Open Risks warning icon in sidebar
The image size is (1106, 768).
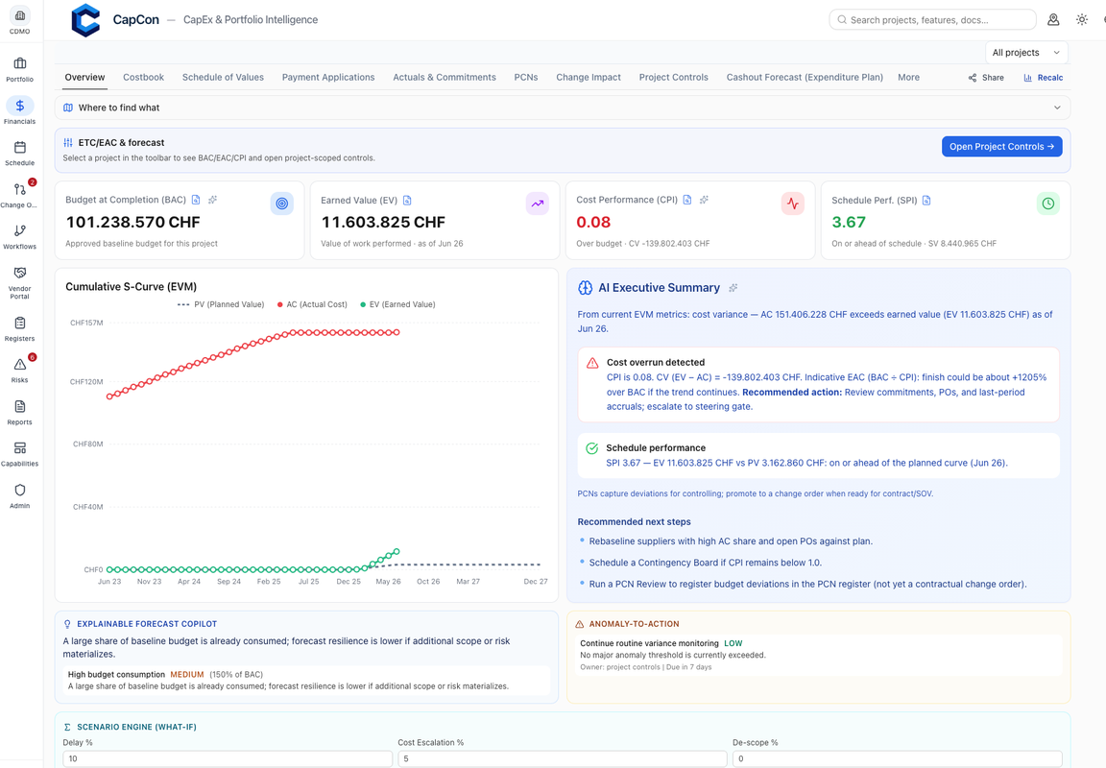(x=20, y=365)
